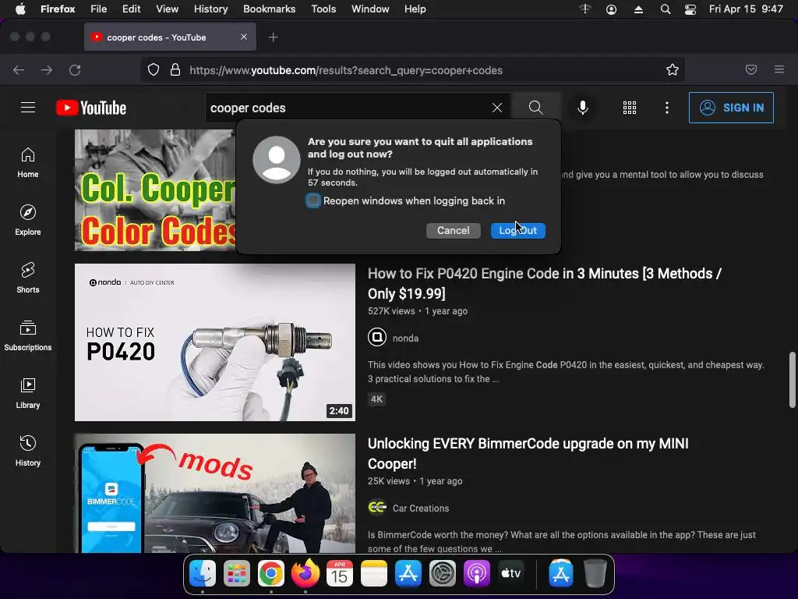Open YouTube settings three-dot menu
The height and width of the screenshot is (599, 798).
click(x=667, y=108)
